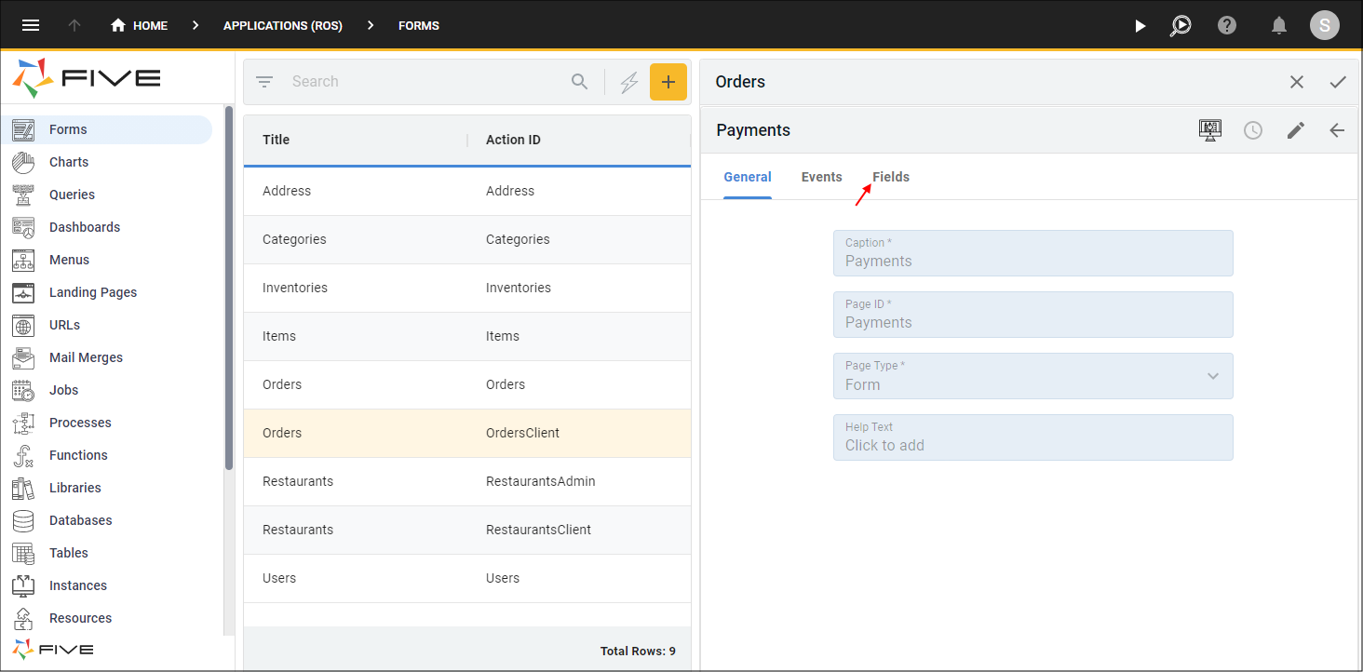The height and width of the screenshot is (672, 1363).
Task: Select the OrdersClient row
Action: (467, 433)
